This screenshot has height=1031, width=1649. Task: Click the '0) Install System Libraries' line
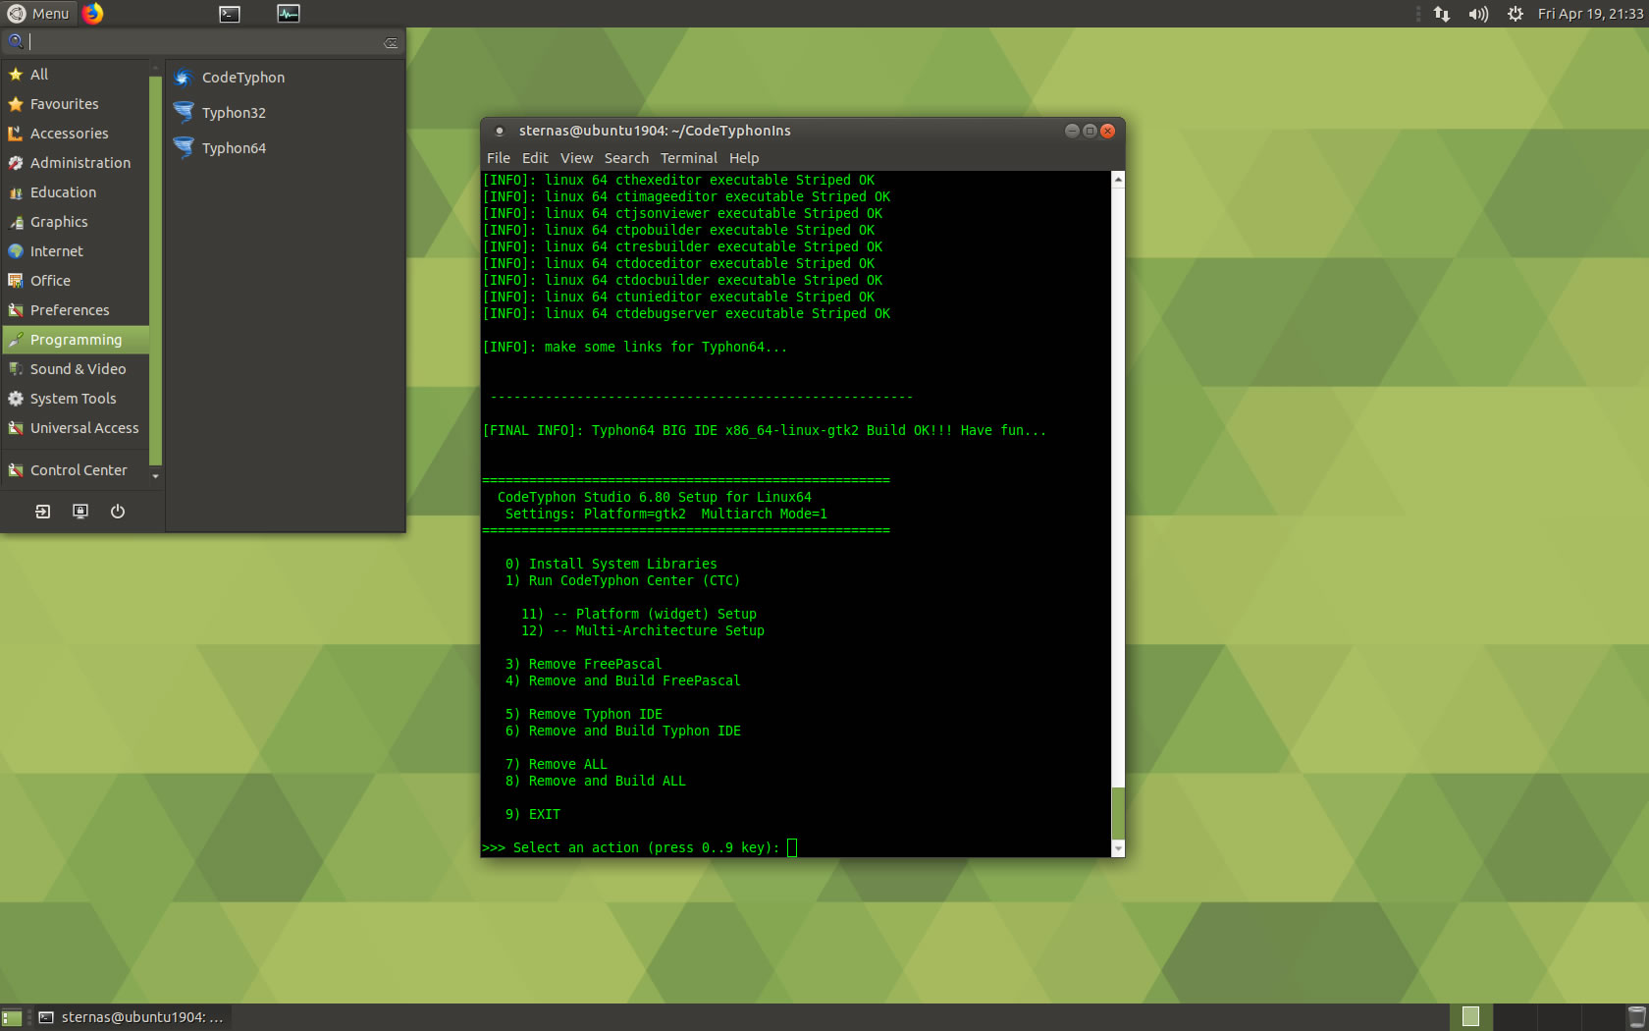611,565
